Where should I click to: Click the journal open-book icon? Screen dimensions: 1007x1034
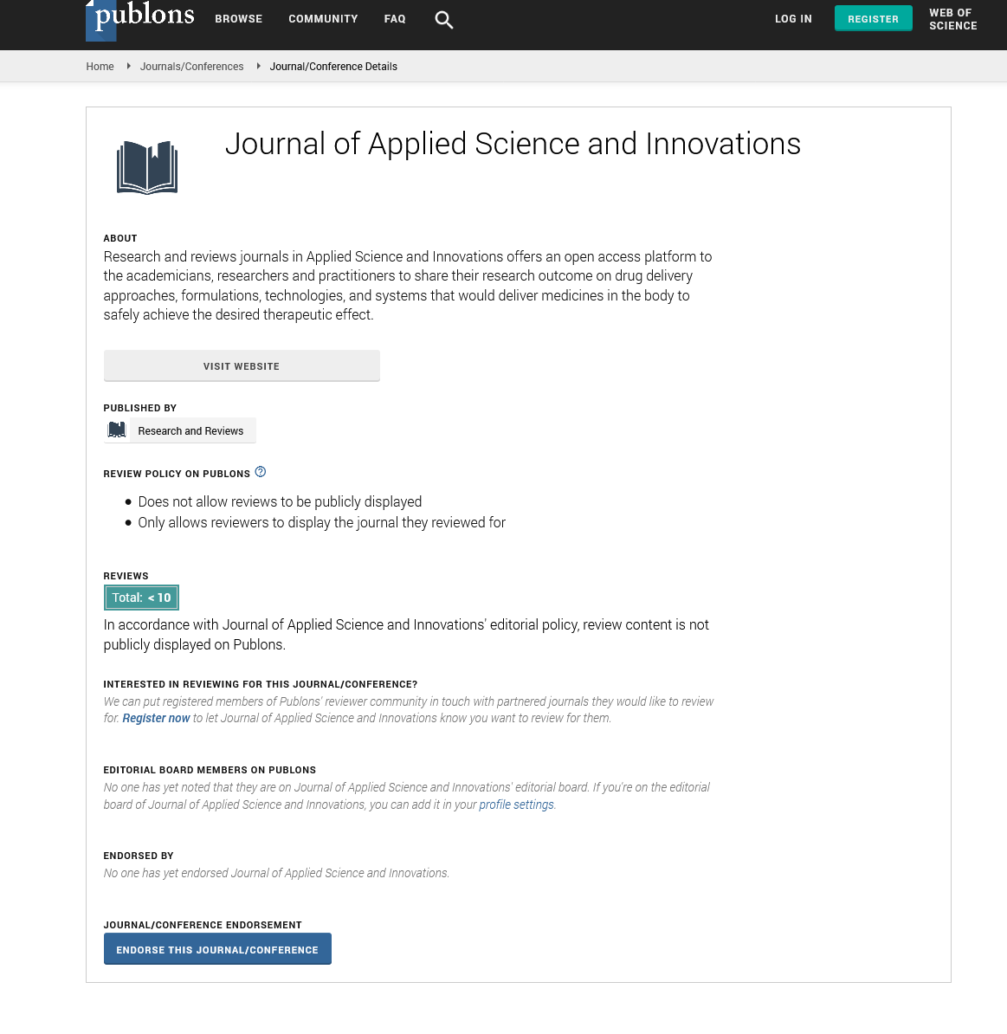pos(147,167)
